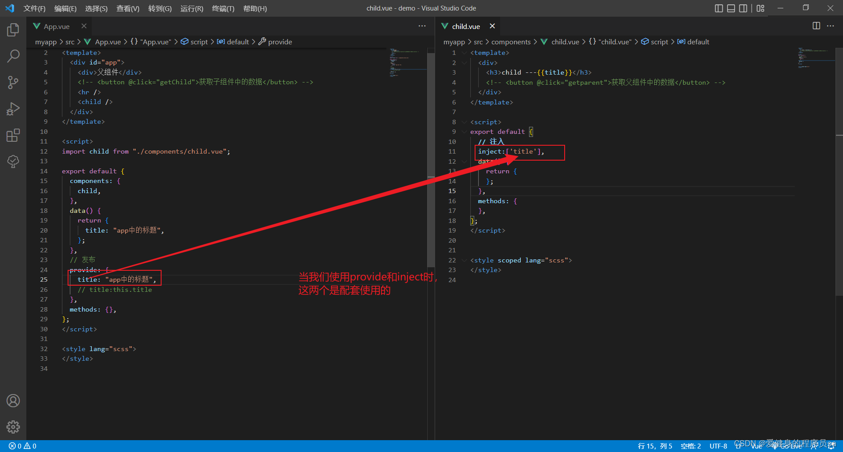This screenshot has width=843, height=452.
Task: Open the Run and Debug view
Action: [13, 108]
